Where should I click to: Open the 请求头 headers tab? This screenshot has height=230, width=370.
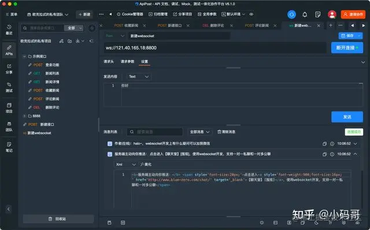pos(109,61)
